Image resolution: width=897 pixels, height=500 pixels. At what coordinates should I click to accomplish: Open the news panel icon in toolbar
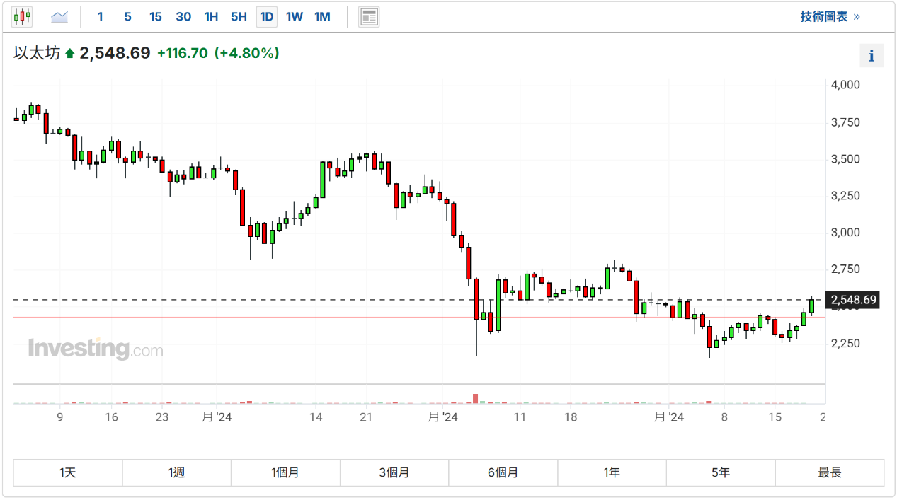pyautogui.click(x=369, y=16)
